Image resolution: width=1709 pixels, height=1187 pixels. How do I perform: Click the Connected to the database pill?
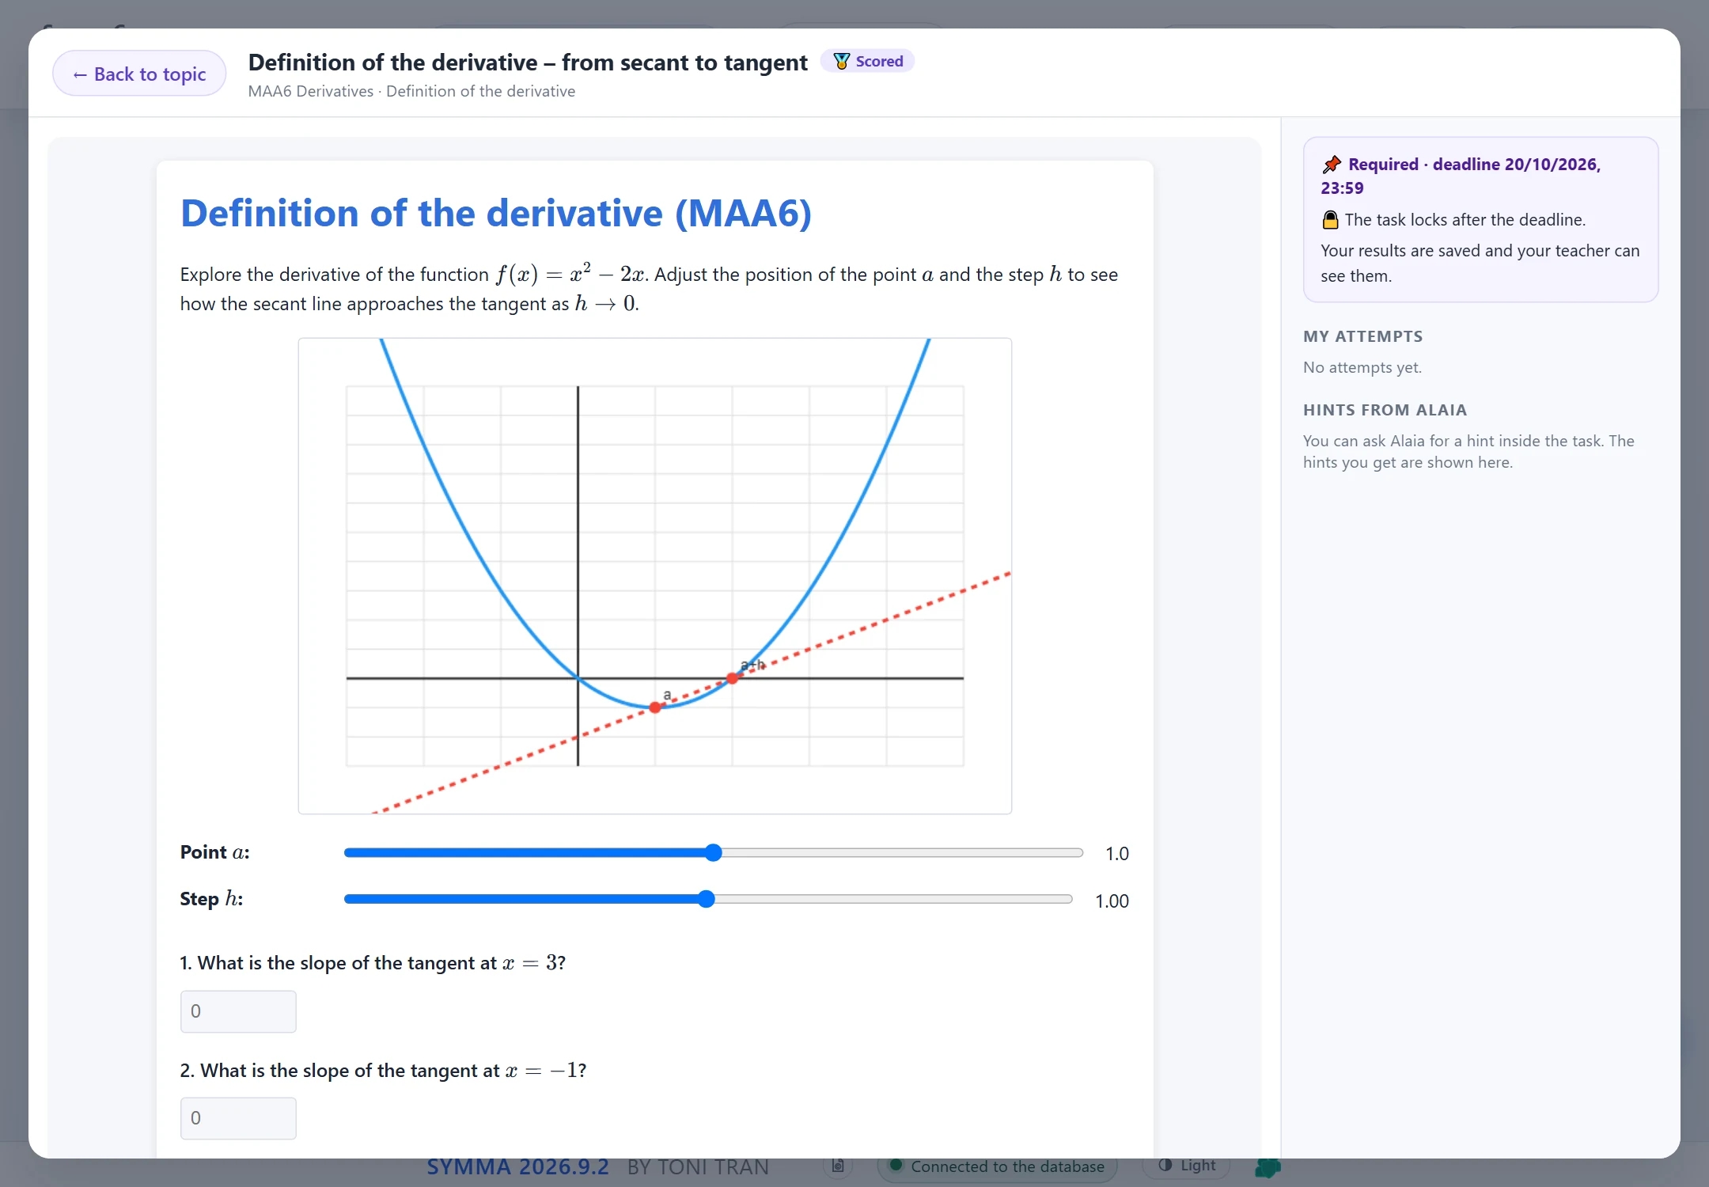pyautogui.click(x=998, y=1166)
